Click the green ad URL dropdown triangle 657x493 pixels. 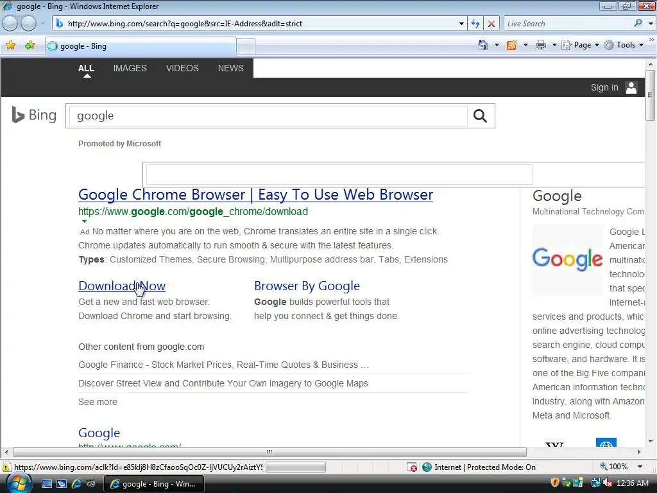(84, 221)
